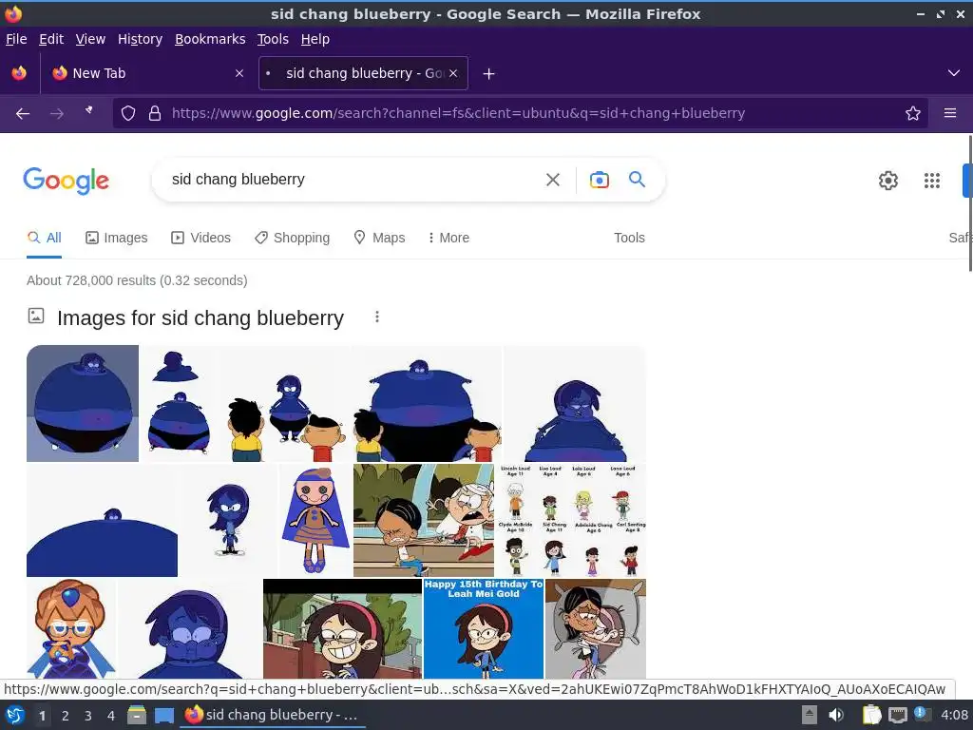This screenshot has width=973, height=730.
Task: Open cookie character with glasses thumbnail
Action: tap(70, 629)
